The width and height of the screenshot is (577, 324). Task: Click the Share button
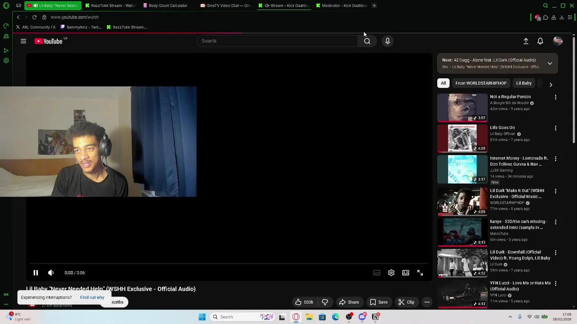pos(349,302)
